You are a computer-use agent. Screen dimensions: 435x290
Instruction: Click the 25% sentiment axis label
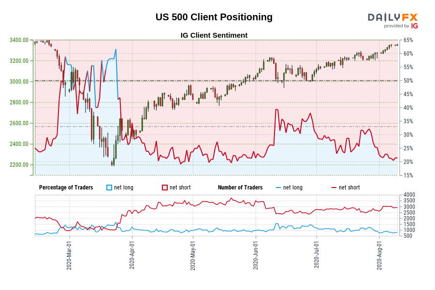pyautogui.click(x=408, y=148)
